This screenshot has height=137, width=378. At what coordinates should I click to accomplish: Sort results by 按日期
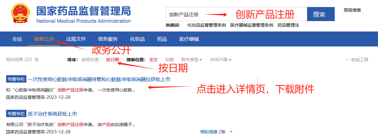(x=113, y=60)
